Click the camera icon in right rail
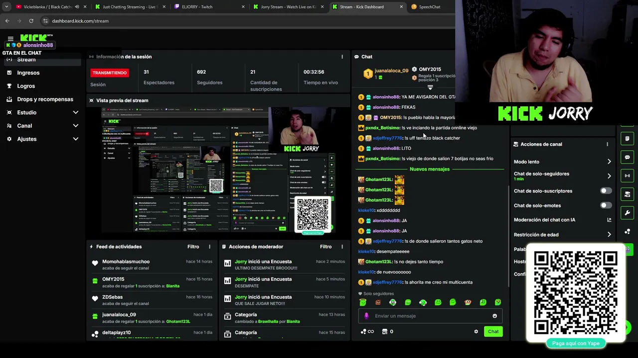The width and height of the screenshot is (638, 358). coord(627,194)
